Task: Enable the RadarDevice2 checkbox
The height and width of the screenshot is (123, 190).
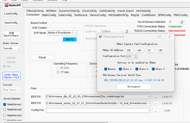Action: point(5,110)
